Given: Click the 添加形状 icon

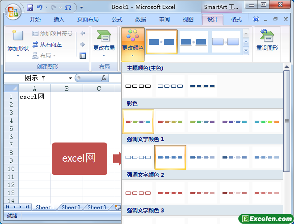Looking at the screenshot, I should pyautogui.click(x=18, y=35).
